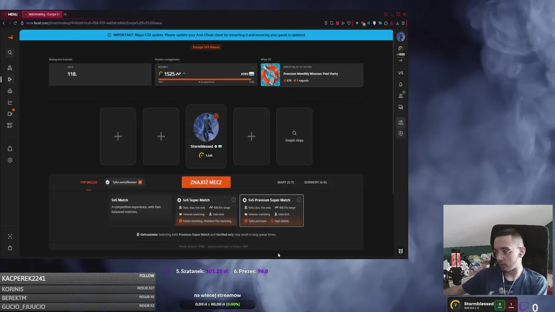This screenshot has height=312, width=555.
Task: Open video clips icon with orange dot
Action: 10,114
